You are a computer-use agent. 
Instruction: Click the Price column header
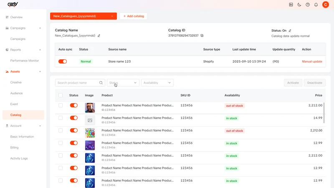pos(319,95)
